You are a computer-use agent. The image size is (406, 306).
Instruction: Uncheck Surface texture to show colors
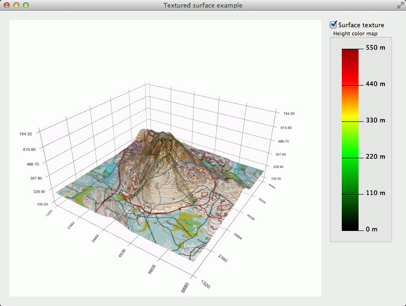[x=332, y=25]
